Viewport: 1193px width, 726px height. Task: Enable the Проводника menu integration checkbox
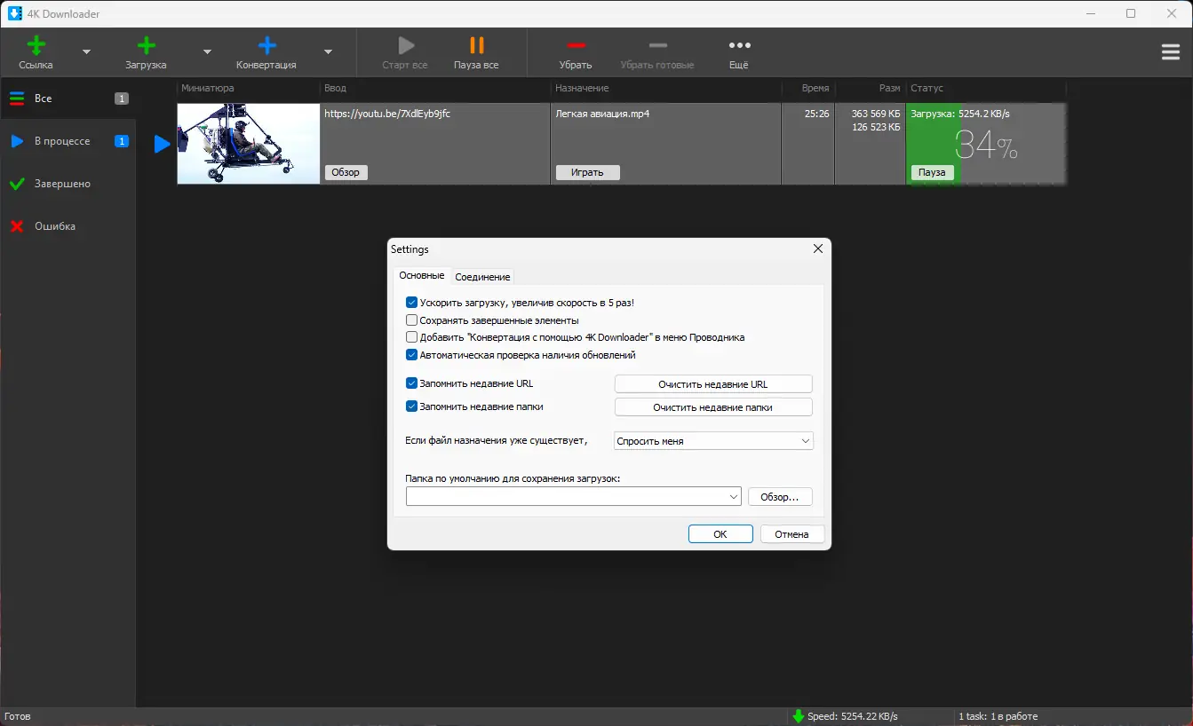[x=412, y=337]
